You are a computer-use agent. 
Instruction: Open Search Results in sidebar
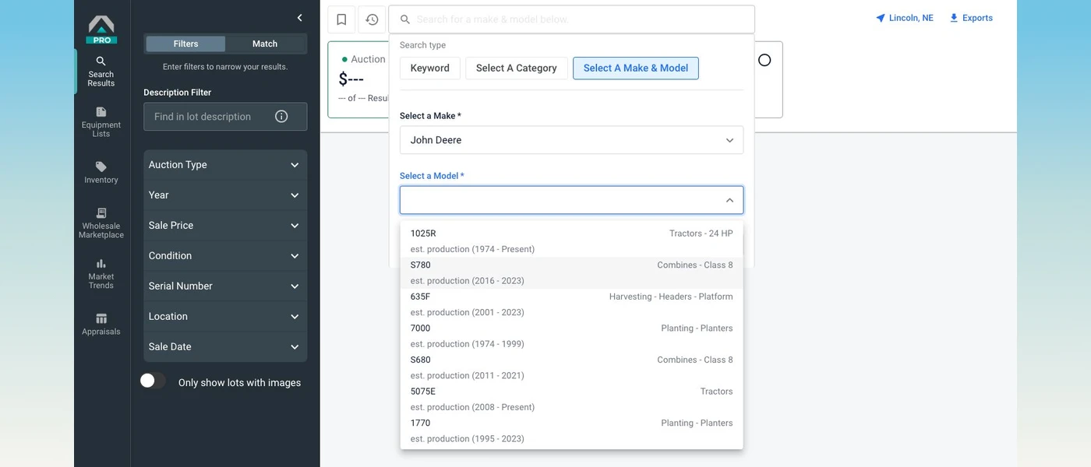(101, 72)
